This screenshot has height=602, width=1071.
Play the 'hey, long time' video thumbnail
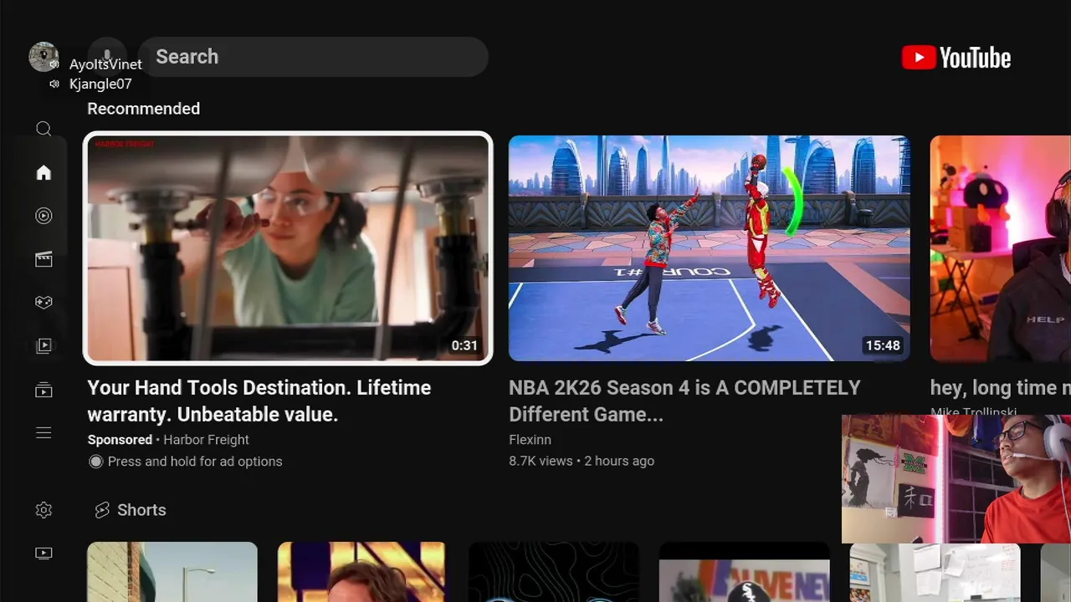point(1001,248)
